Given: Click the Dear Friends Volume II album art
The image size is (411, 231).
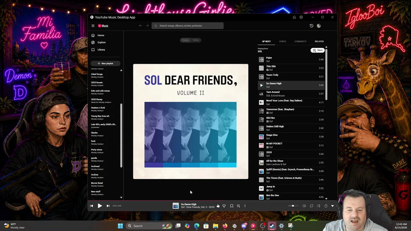Looking at the screenshot, I should [191, 122].
